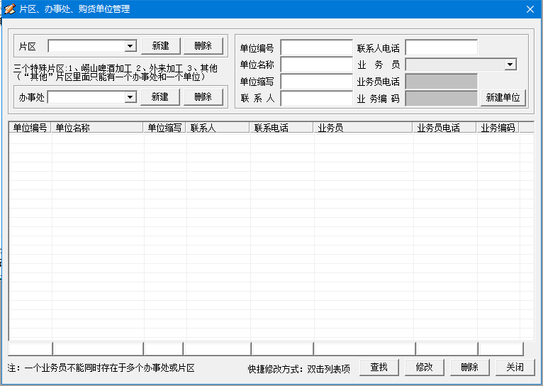
Task: Click the 修改 button
Action: (425, 367)
